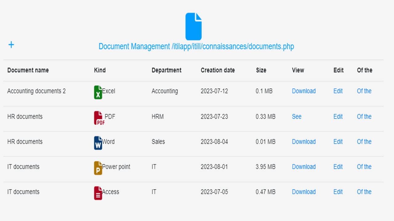Click "Of the" link in Excel row
Screen dimensions: 394x221
364,91
